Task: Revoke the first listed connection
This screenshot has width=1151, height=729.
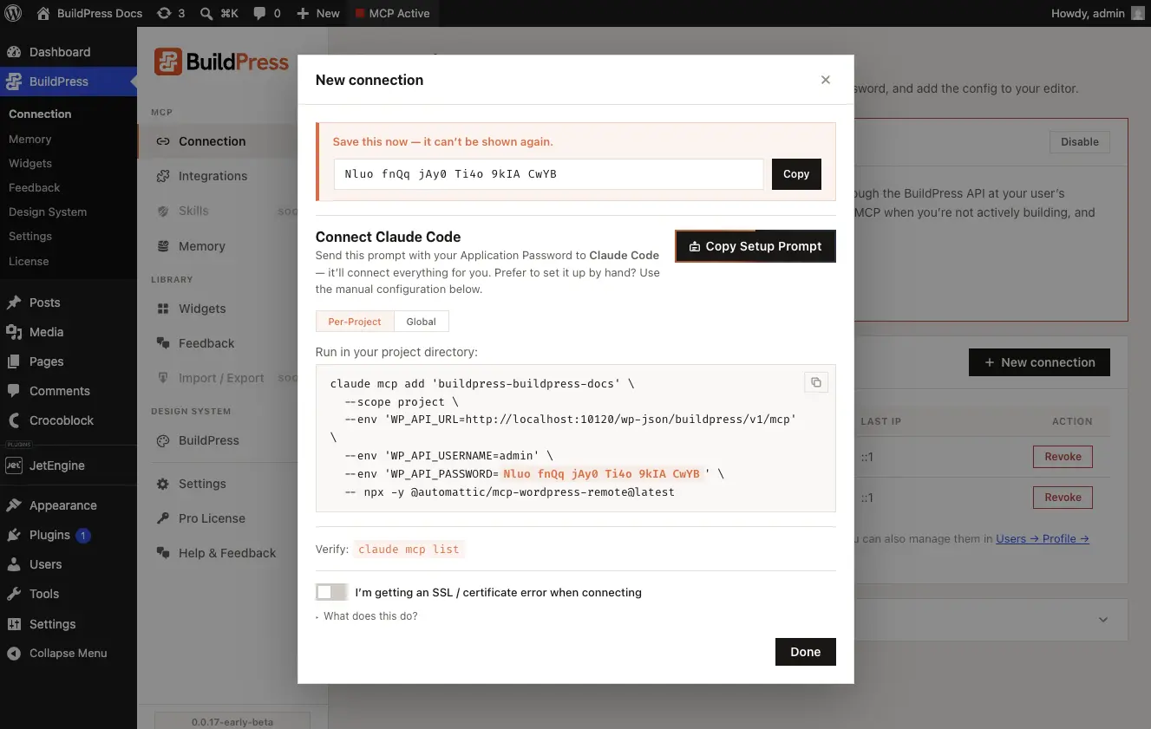Action: [1063, 457]
